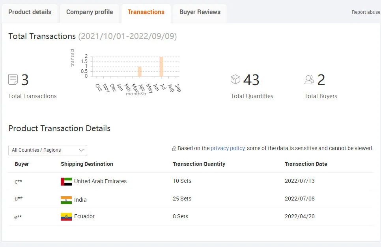381x247 pixels.
Task: Click the United Arab Emirates flag icon
Action: [66, 182]
